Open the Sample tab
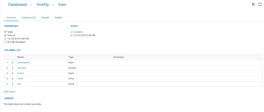264x112 pixels. pos(45,17)
